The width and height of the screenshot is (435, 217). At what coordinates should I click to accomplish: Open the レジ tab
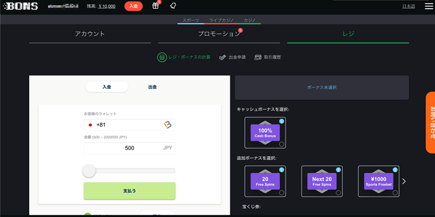coord(348,35)
